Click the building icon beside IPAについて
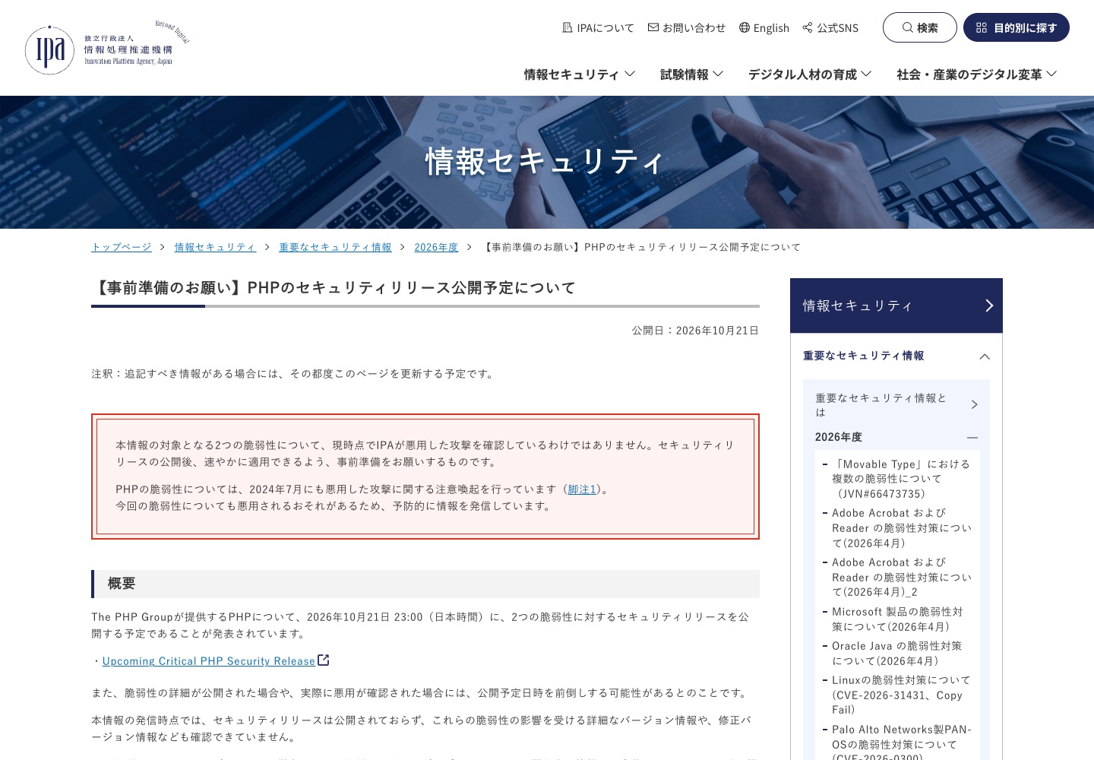This screenshot has width=1094, height=760. 567,27
